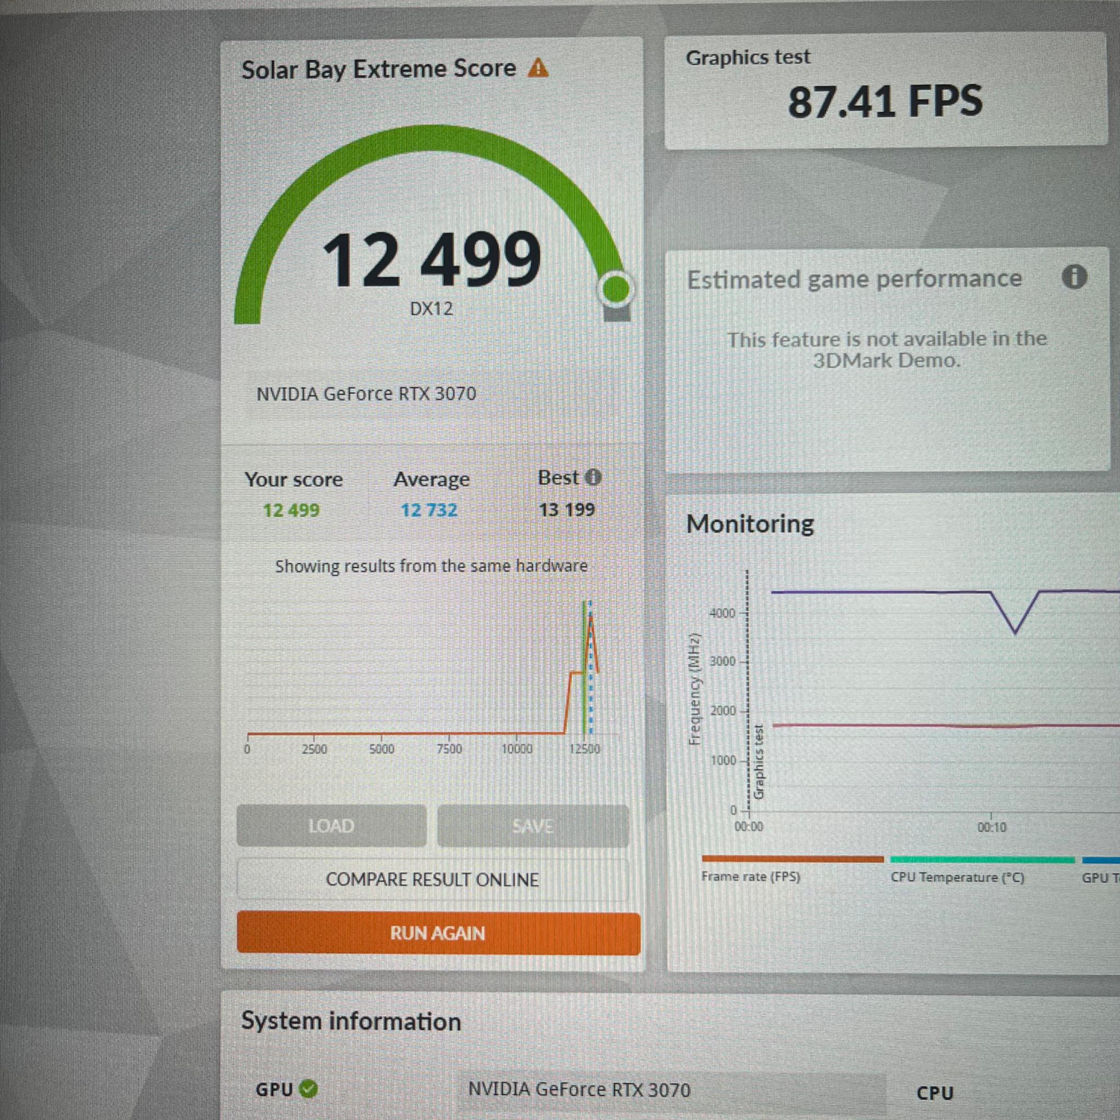Screen dimensions: 1120x1120
Task: Click the orange RUN AGAIN button
Action: pyautogui.click(x=438, y=934)
